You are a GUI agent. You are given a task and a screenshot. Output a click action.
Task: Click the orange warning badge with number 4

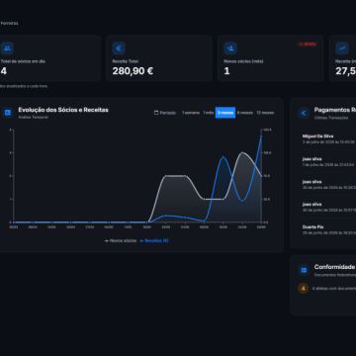[x=303, y=289]
